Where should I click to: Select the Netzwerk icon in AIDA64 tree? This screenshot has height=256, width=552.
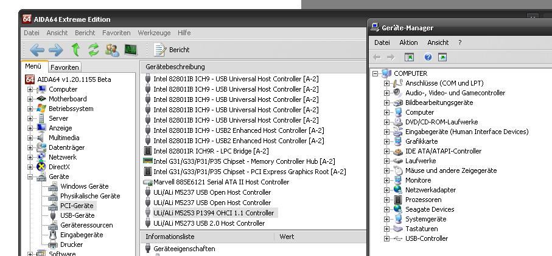coord(41,157)
